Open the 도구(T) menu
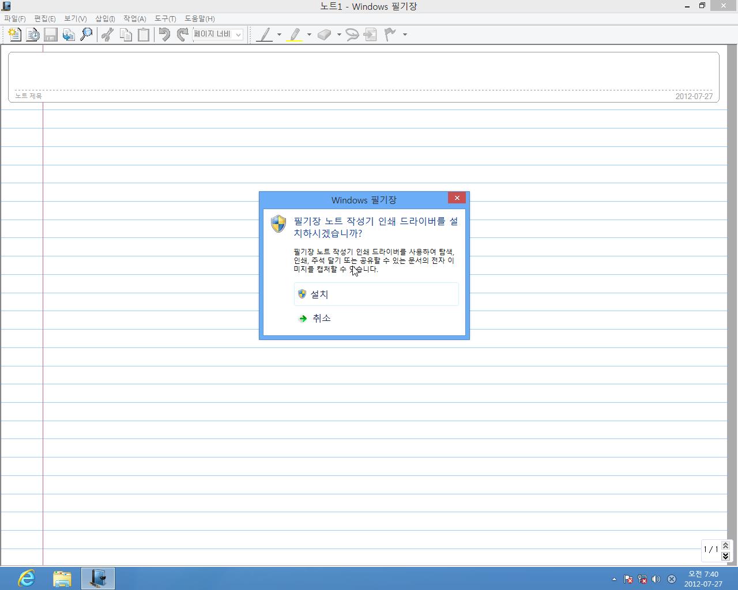The width and height of the screenshot is (738, 590). (165, 18)
